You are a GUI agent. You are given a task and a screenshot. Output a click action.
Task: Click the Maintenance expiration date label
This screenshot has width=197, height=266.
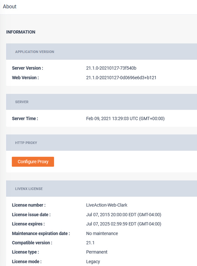pyautogui.click(x=41, y=233)
